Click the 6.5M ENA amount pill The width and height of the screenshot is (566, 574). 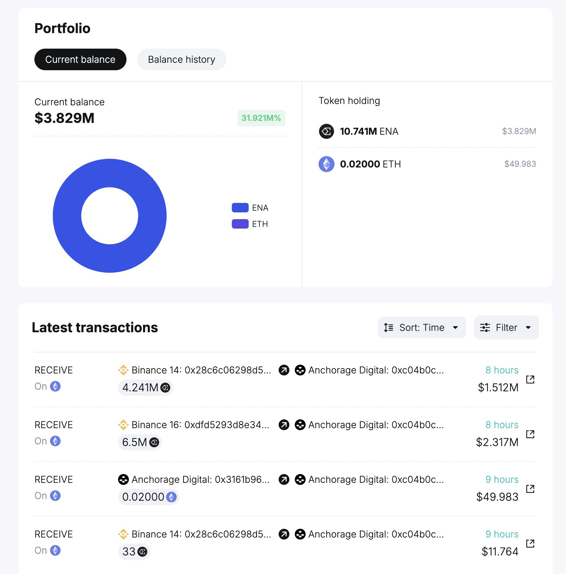coord(140,442)
